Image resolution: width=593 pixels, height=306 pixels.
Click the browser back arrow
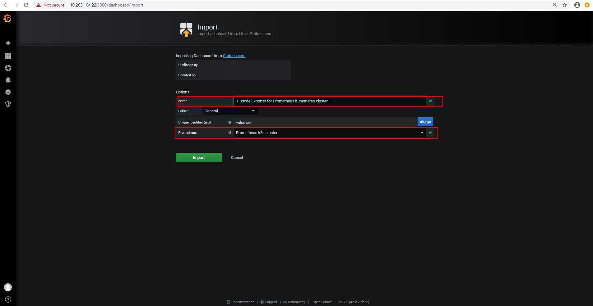[6, 5]
